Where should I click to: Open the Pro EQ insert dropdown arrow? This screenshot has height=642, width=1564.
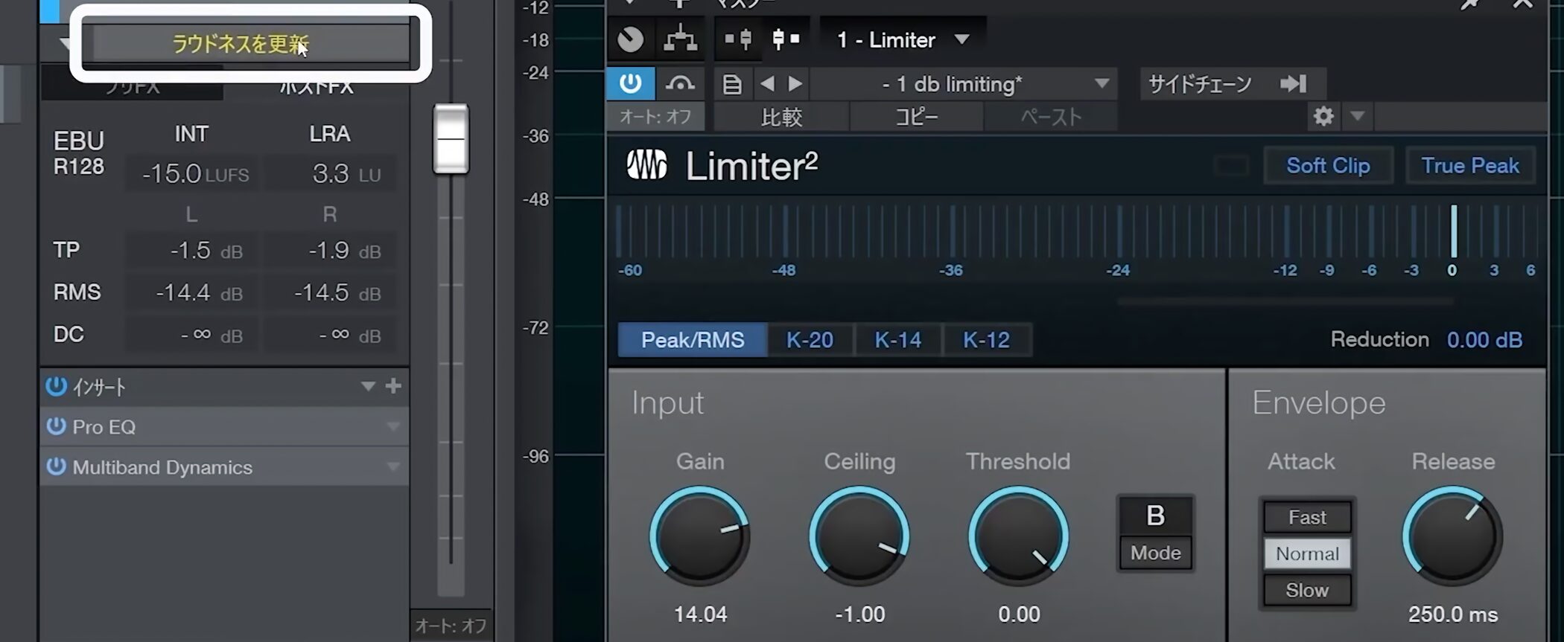(392, 427)
